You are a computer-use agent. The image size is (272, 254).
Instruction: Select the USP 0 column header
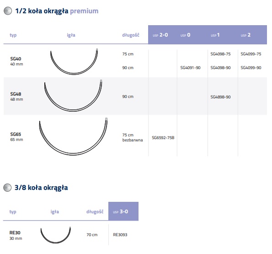(185, 35)
